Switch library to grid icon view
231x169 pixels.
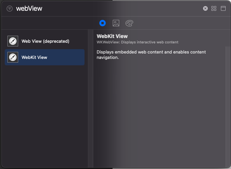click(x=214, y=8)
